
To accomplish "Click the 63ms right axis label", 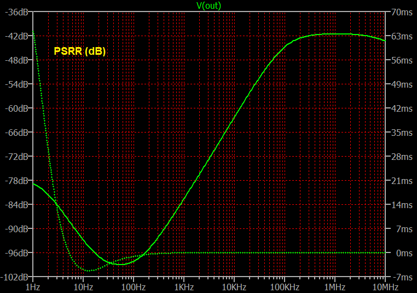I will 402,36.
